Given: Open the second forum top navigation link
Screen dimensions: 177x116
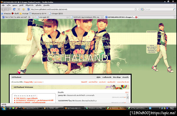Looking at the screenshot, I should tap(107, 77).
